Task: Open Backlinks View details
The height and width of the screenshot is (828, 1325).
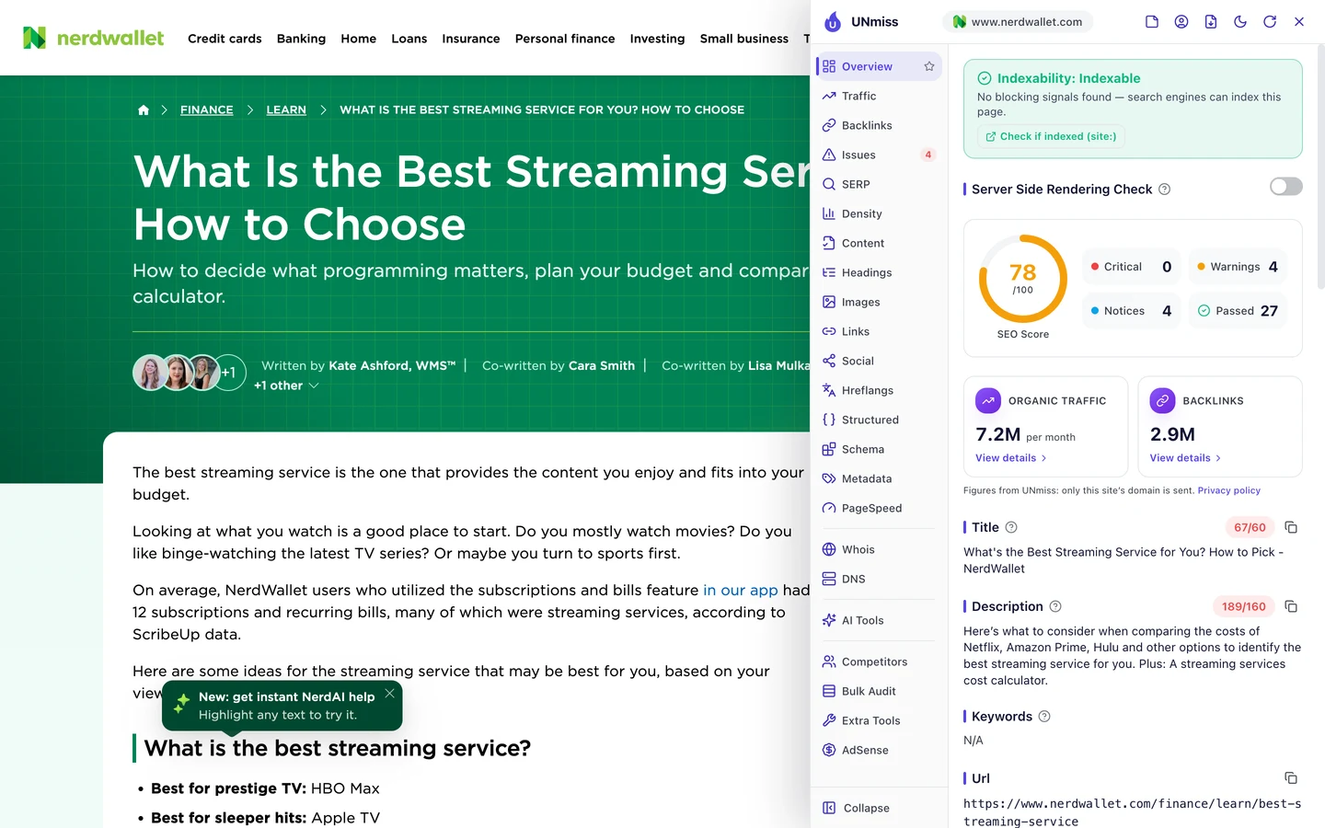Action: click(1185, 458)
